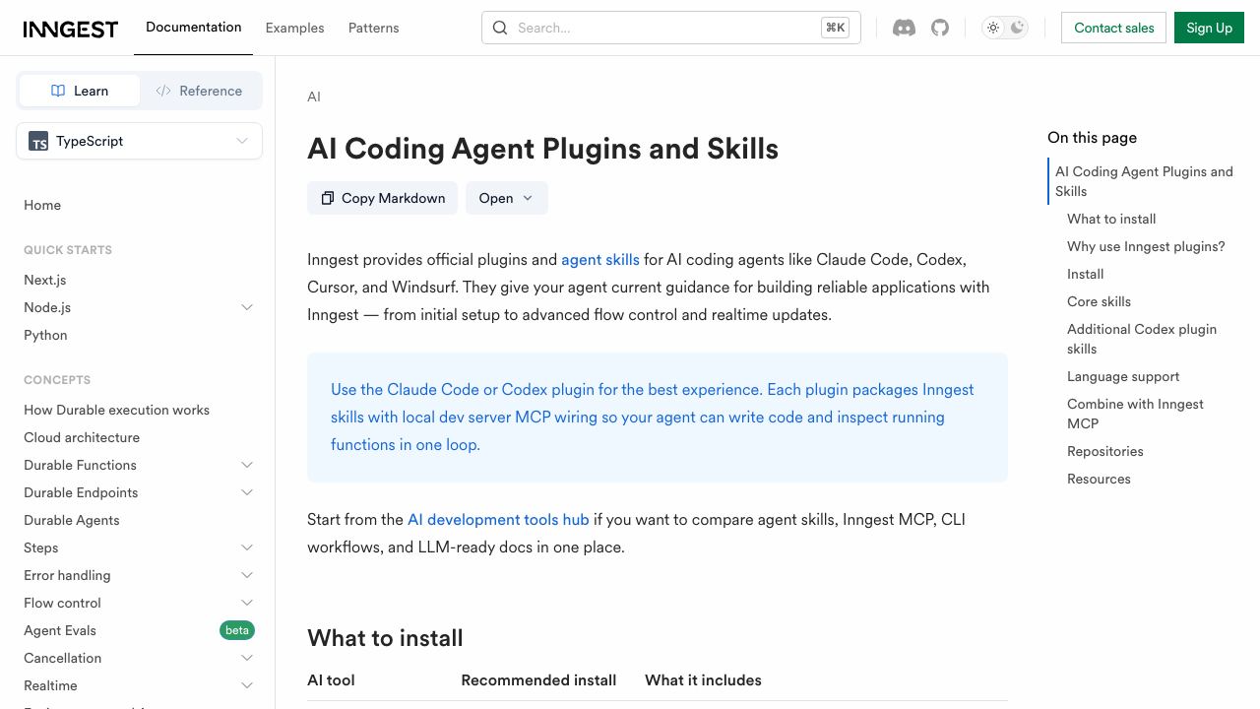Click 'Recommended install' column header

538,680
